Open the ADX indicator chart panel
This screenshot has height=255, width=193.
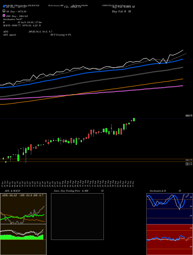[x=23, y=209]
